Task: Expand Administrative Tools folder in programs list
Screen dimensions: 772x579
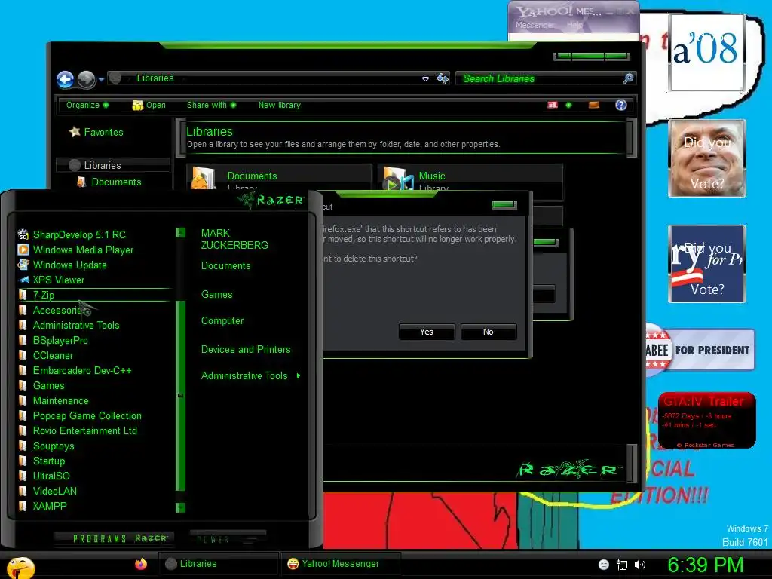Action: click(x=69, y=326)
